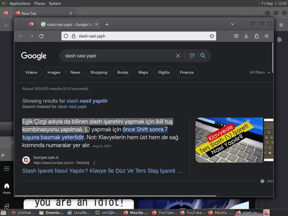Select the Books filter chip

coord(123,72)
